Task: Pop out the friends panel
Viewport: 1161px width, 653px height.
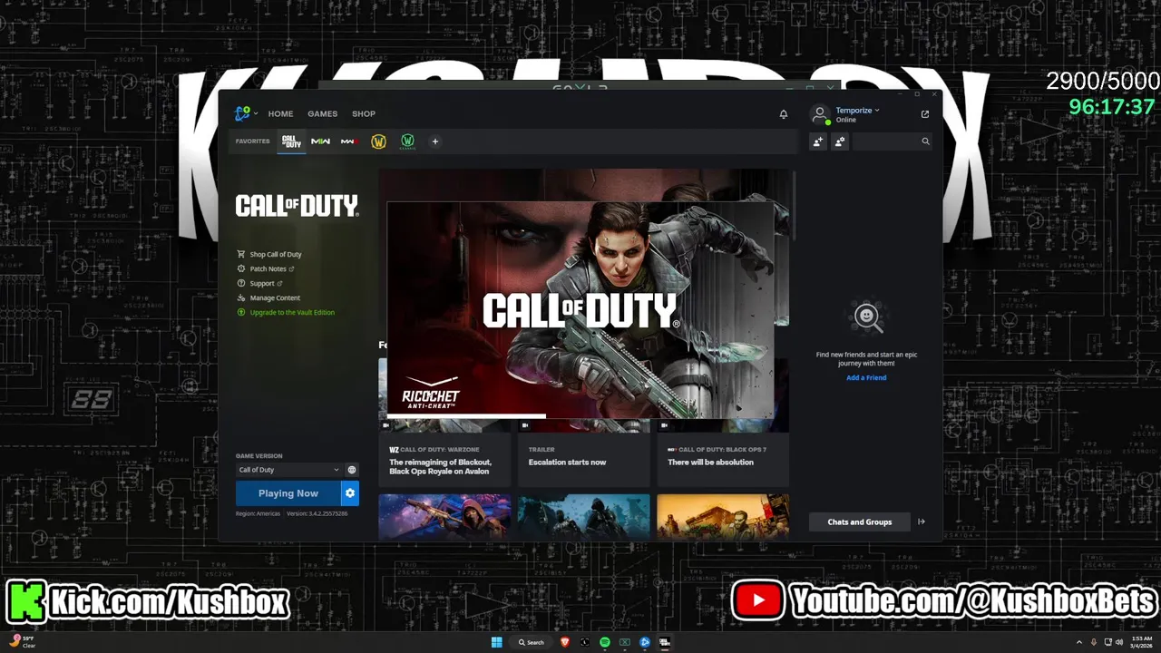Action: (925, 114)
